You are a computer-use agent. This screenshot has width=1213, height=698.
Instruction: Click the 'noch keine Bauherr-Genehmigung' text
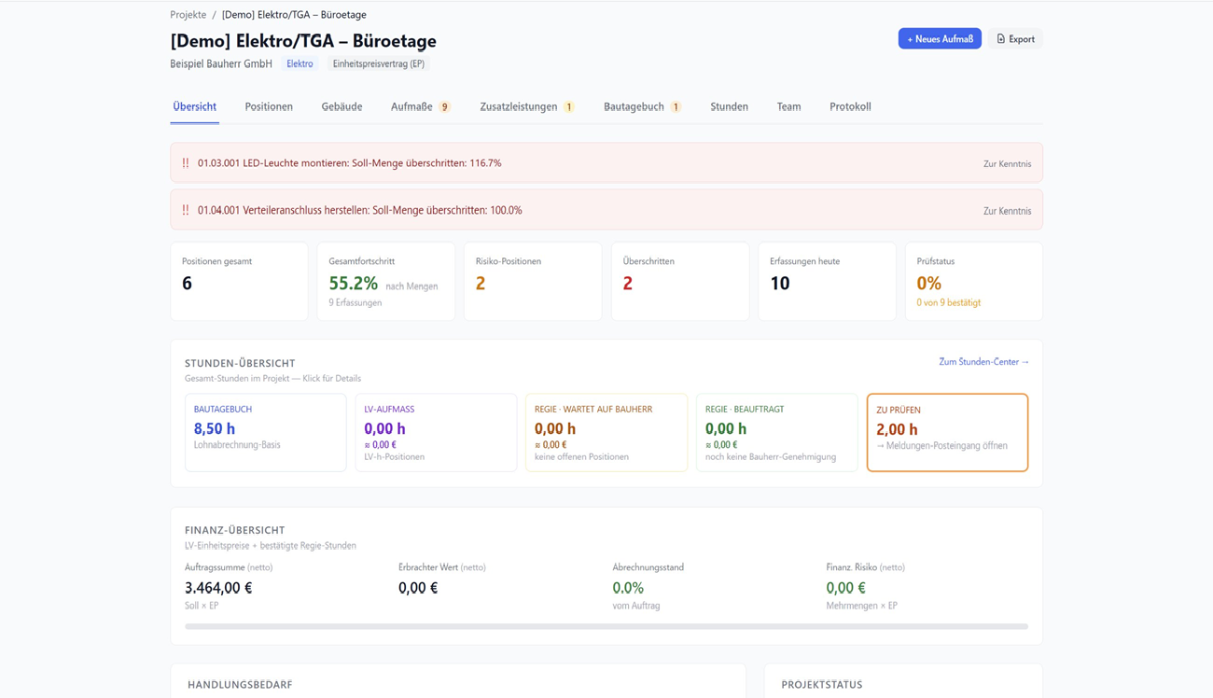click(x=771, y=457)
